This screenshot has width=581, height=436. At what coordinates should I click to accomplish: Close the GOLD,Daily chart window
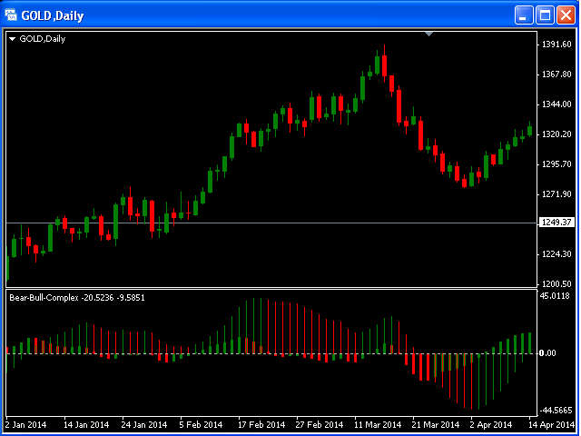pyautogui.click(x=566, y=15)
